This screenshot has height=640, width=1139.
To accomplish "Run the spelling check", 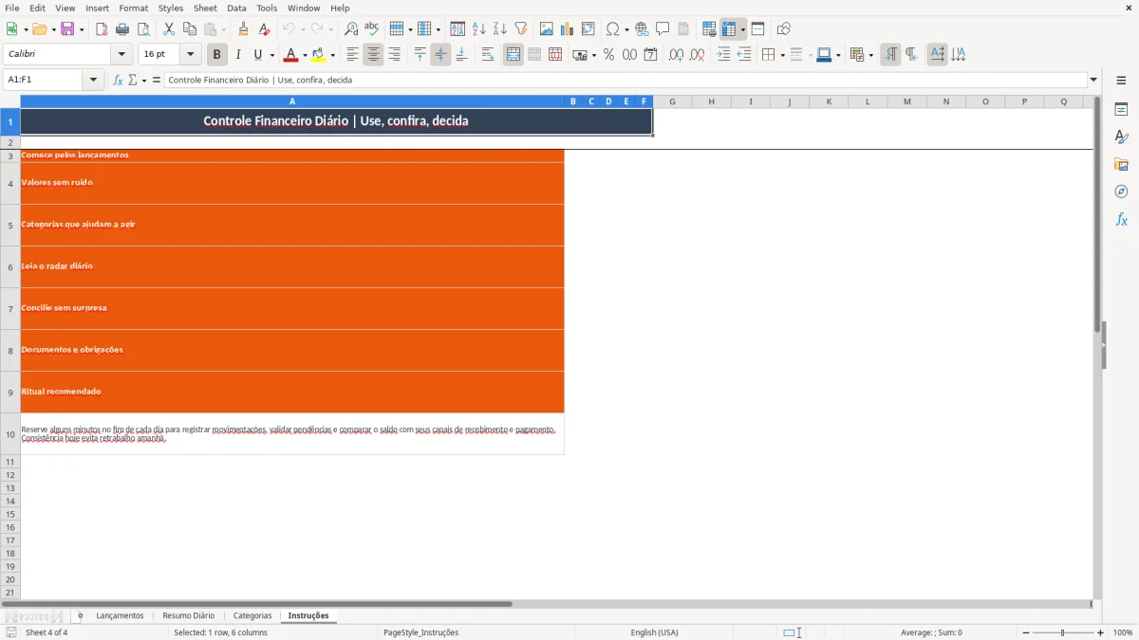I will pyautogui.click(x=372, y=29).
